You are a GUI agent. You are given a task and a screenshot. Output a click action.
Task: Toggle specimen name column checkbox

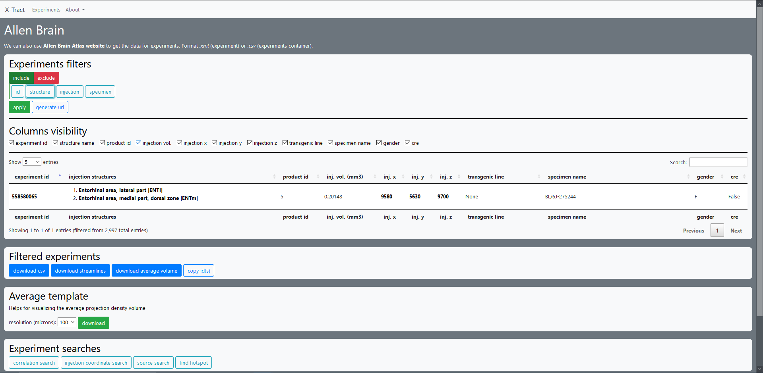tap(331, 143)
